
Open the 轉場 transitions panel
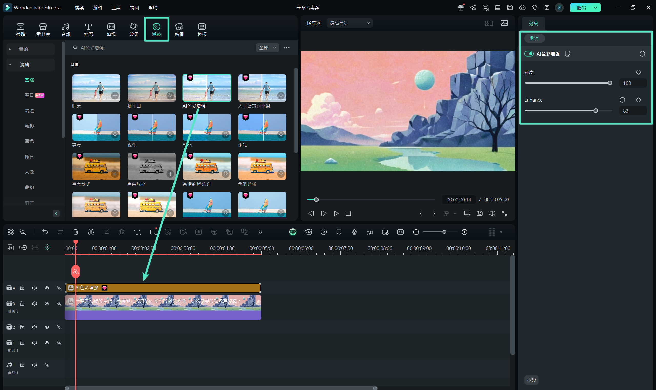pos(111,29)
